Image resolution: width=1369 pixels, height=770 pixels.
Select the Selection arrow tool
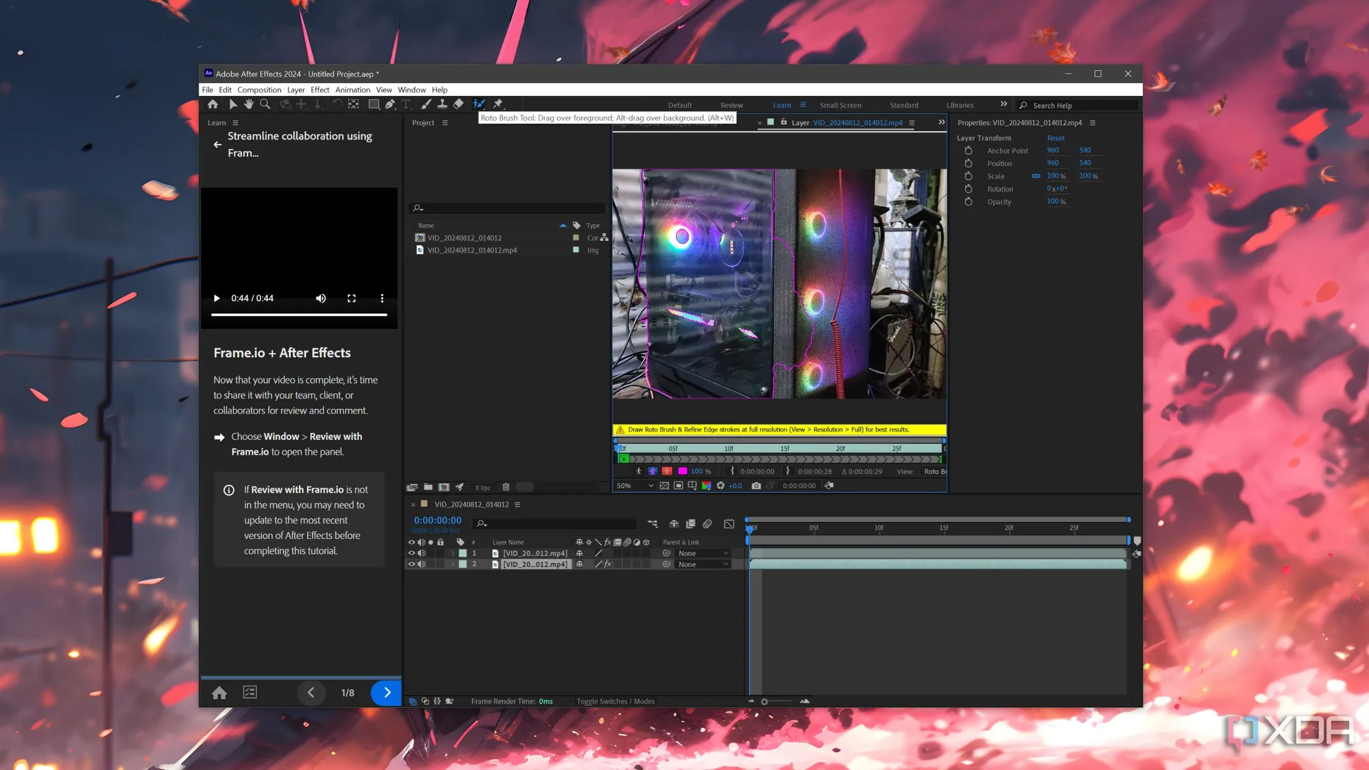[233, 105]
